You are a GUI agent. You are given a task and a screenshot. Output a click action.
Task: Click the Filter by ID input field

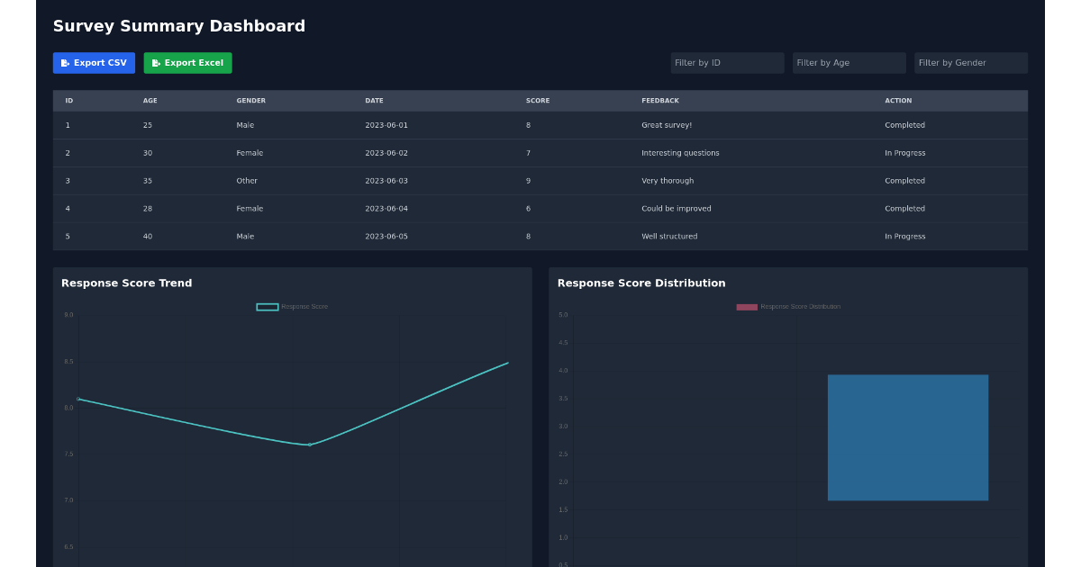[727, 63]
